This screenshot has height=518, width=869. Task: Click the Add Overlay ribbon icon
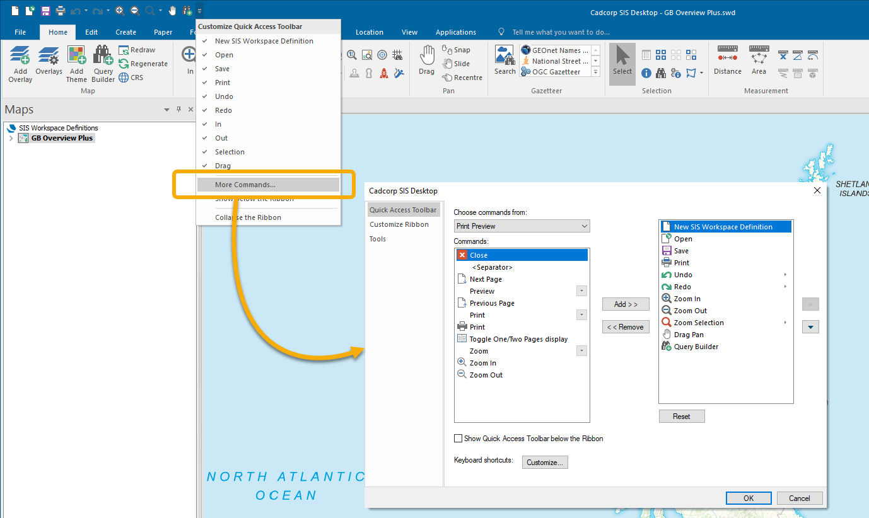point(20,64)
